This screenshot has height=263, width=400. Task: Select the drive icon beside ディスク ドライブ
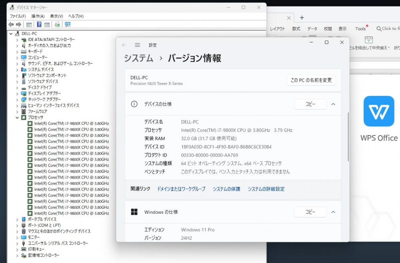point(24,88)
